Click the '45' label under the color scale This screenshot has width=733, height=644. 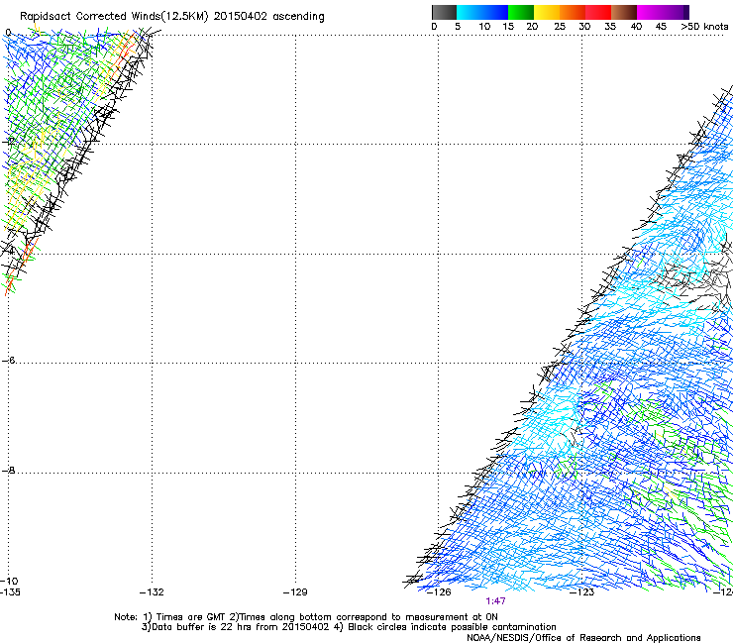(x=661, y=27)
